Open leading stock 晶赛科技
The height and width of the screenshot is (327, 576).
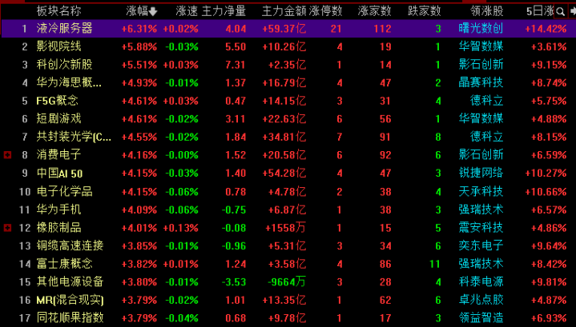pos(481,82)
